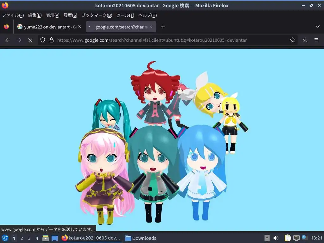
Task: Open the 編集(E) menu
Action: 35,15
